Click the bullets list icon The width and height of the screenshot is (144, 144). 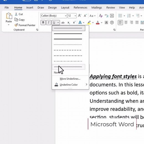click(120, 16)
